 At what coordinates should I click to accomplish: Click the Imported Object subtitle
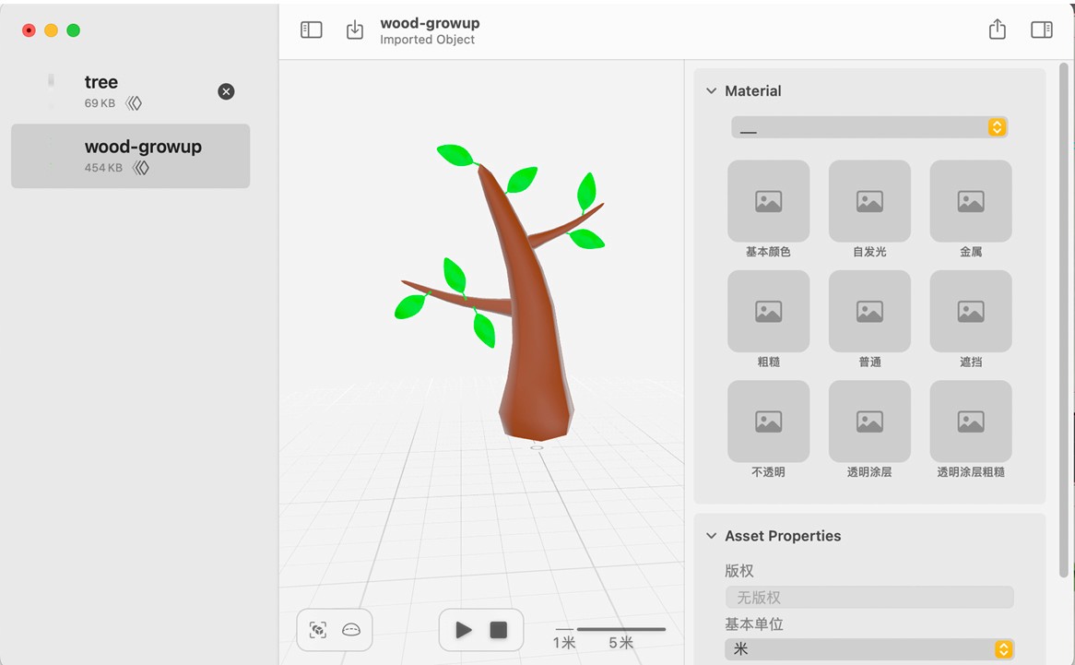tap(427, 40)
